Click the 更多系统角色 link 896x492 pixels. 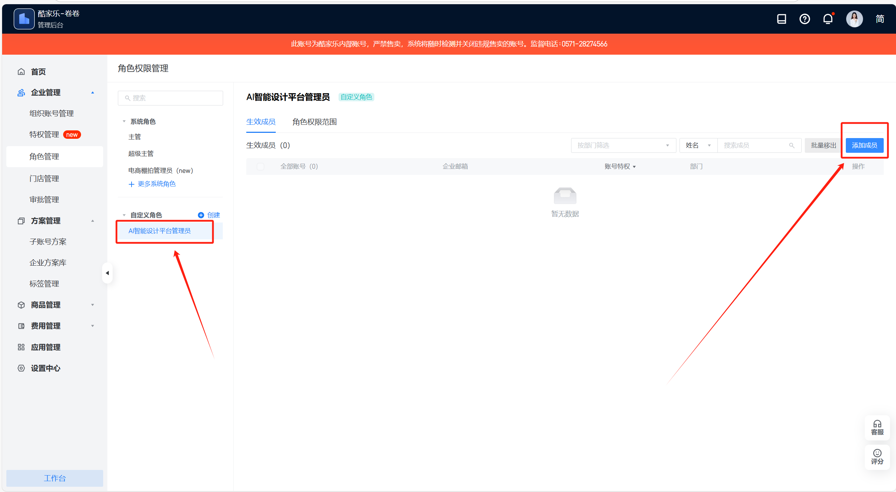coord(152,184)
